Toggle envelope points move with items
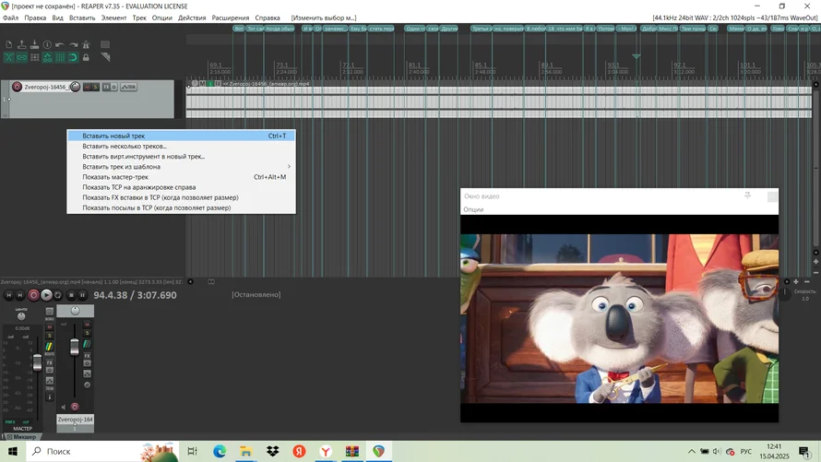The image size is (821, 462). click(x=47, y=57)
